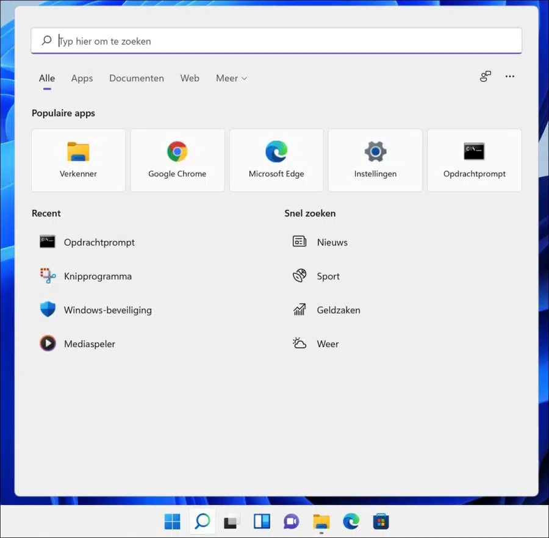Open Task View from the taskbar
549x538 pixels.
[x=232, y=522]
